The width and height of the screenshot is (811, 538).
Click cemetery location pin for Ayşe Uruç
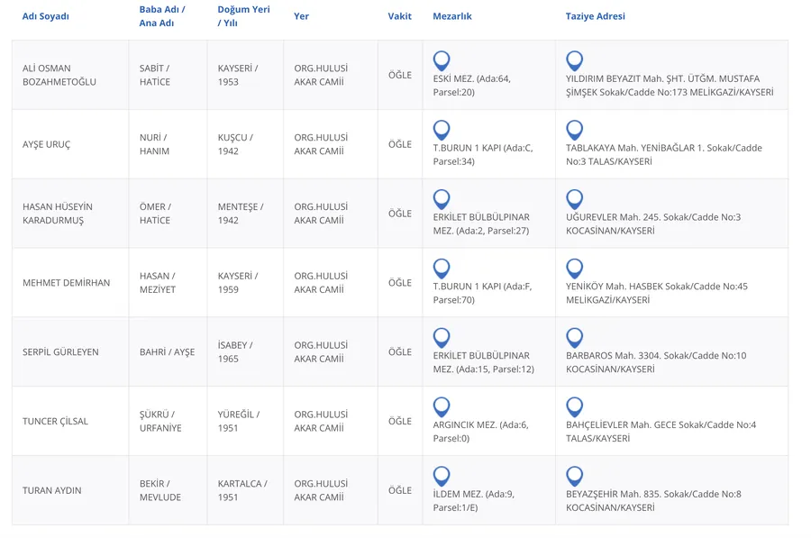[442, 131]
